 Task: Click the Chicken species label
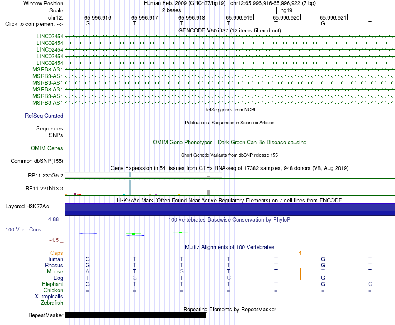point(53,291)
